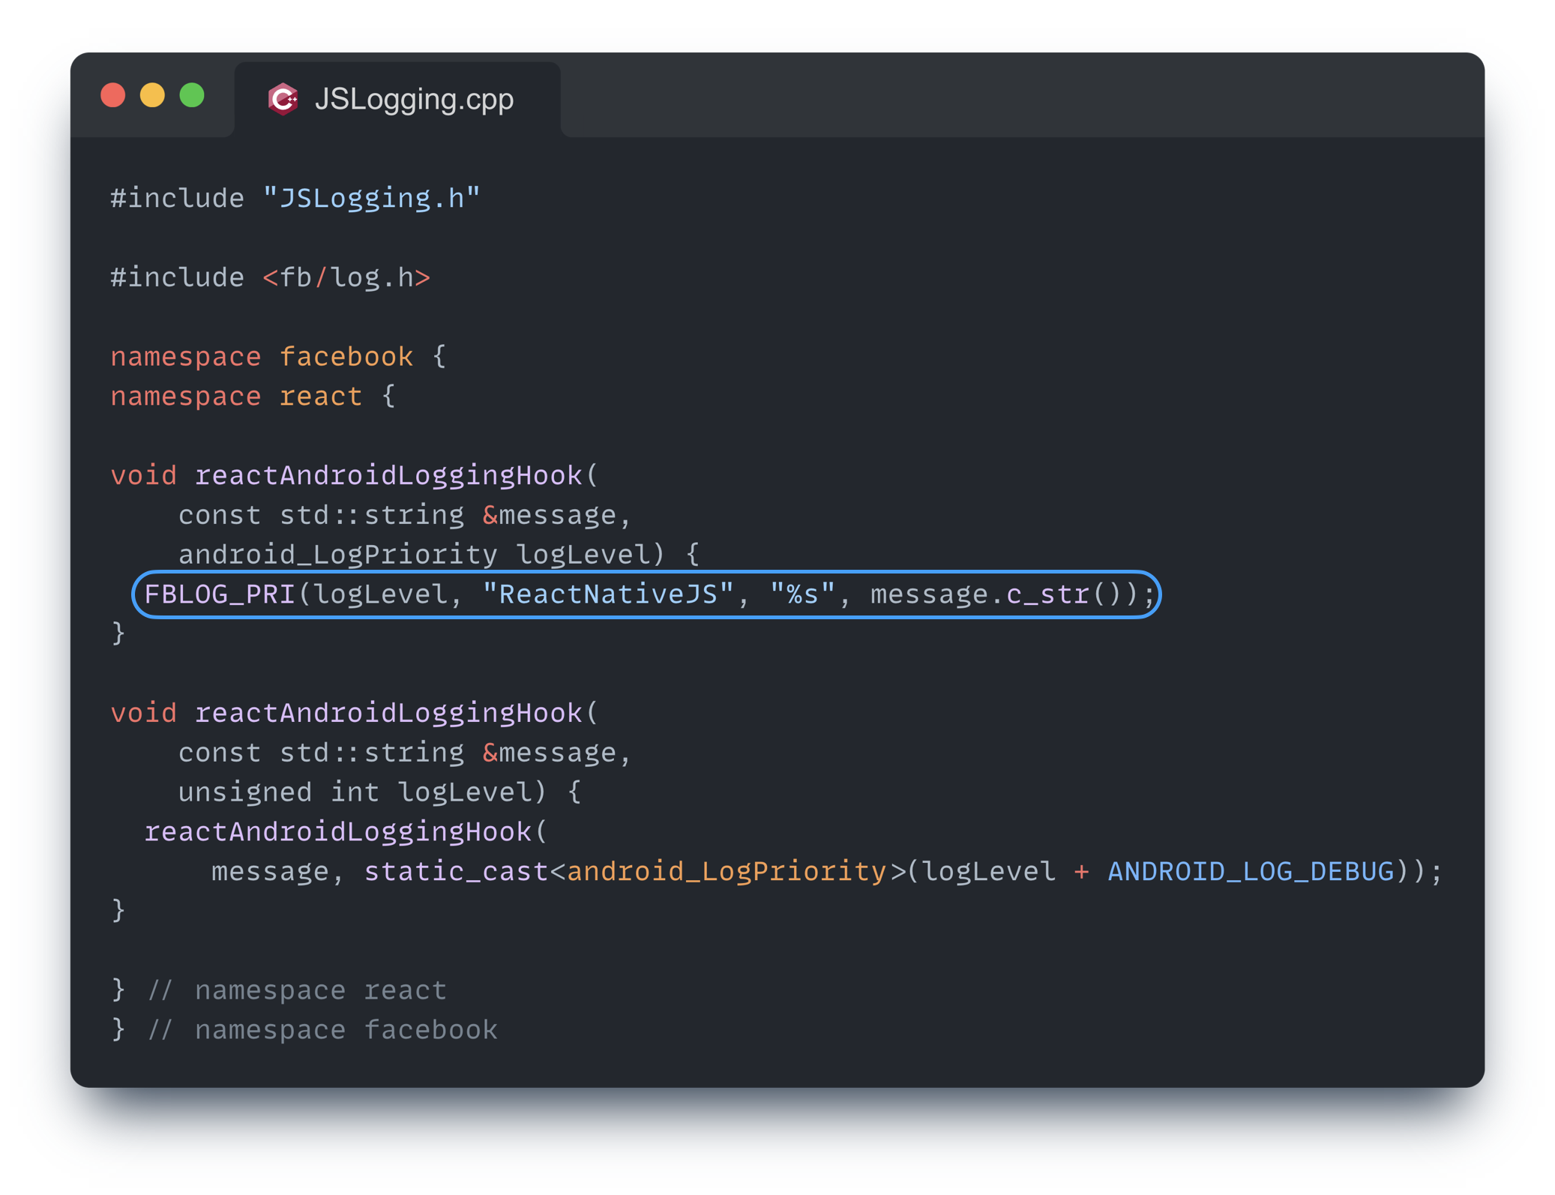This screenshot has width=1555, height=1195.
Task: Click the C++ language icon on the tab
Action: [x=283, y=97]
